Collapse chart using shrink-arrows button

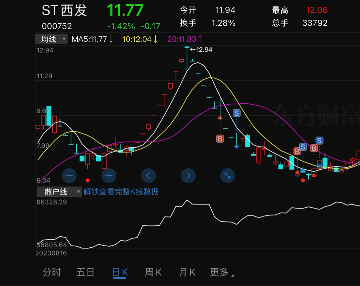click(x=227, y=176)
